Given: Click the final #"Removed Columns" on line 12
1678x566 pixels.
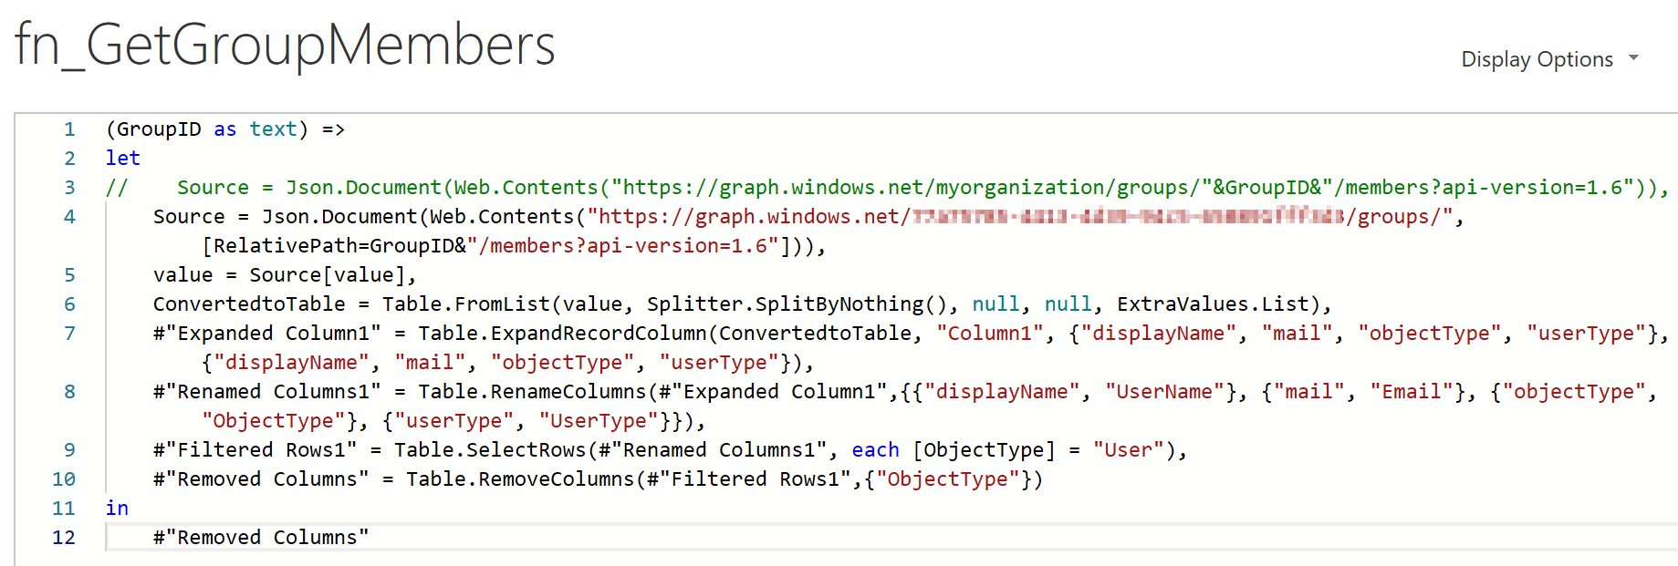Looking at the screenshot, I should [261, 538].
